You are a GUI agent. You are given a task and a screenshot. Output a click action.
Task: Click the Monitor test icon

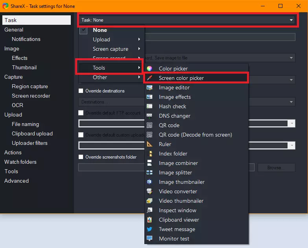[149, 239]
